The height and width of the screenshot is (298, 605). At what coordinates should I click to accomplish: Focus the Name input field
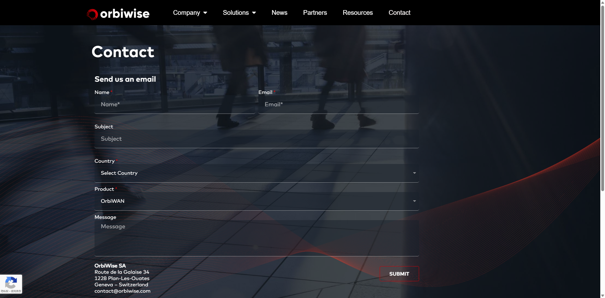click(x=175, y=104)
